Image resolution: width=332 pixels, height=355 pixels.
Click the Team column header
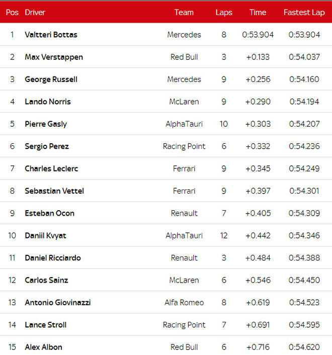coord(184,13)
